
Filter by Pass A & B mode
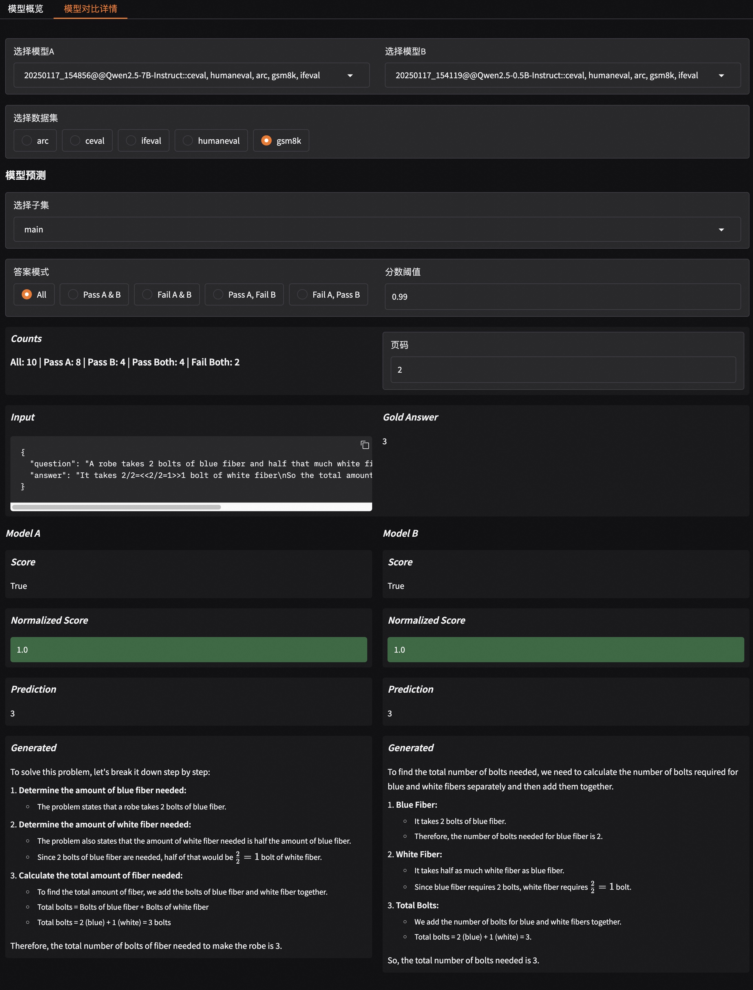[73, 295]
